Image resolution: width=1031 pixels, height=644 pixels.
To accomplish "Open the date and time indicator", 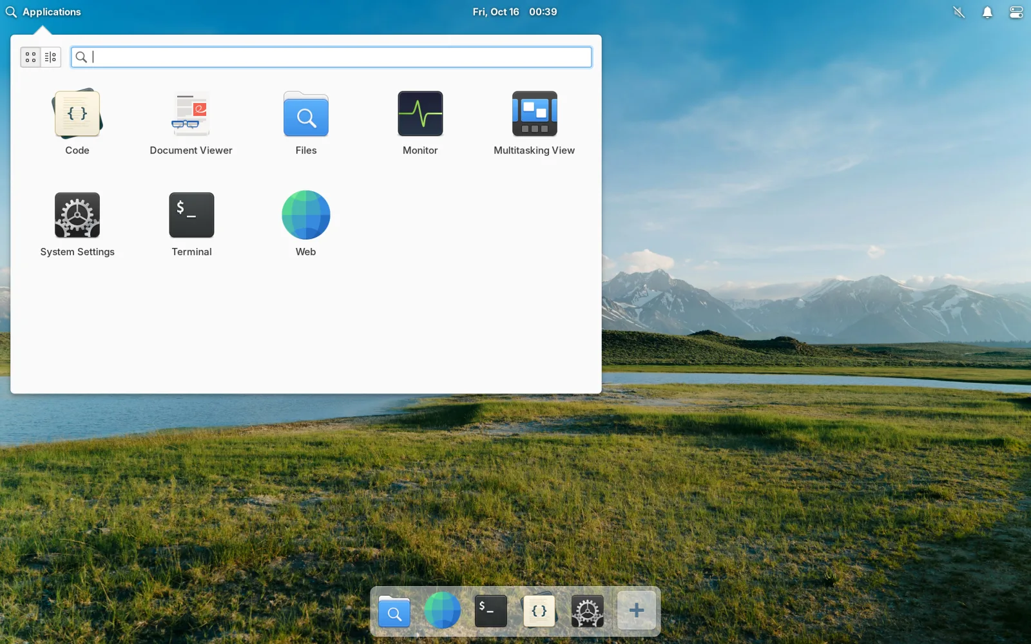I will (515, 12).
